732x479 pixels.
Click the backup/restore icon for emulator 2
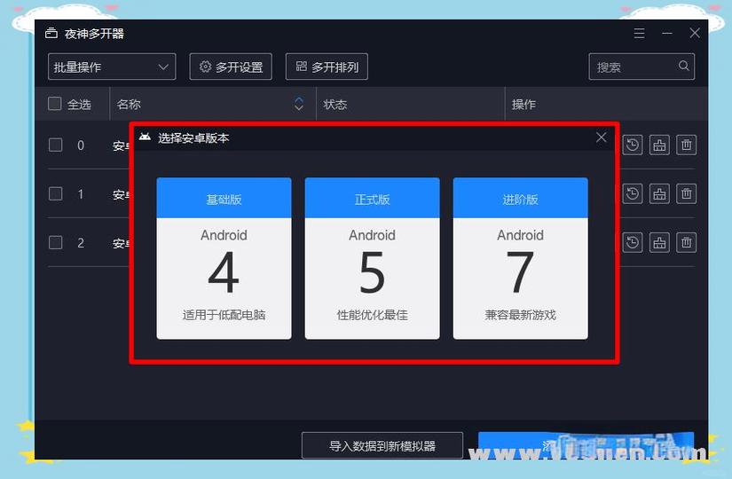pyautogui.click(x=633, y=242)
